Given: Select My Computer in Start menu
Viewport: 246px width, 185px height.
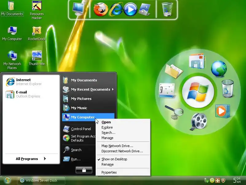Looking at the screenshot, I should (x=88, y=117).
